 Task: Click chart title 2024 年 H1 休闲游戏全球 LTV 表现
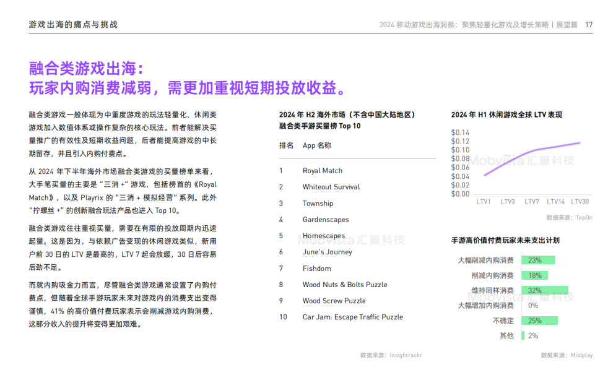(506, 115)
